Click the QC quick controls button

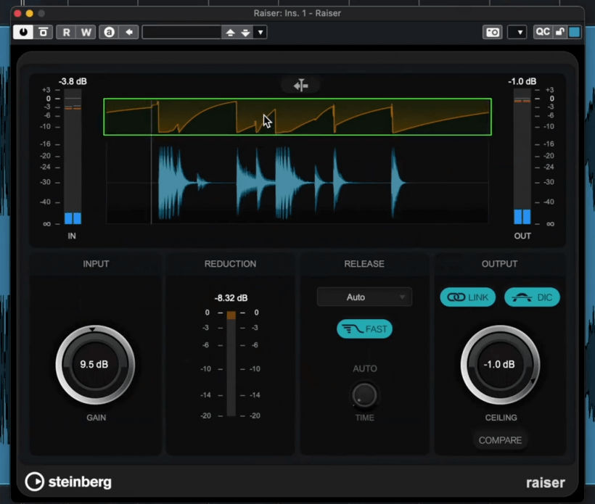[x=542, y=32]
